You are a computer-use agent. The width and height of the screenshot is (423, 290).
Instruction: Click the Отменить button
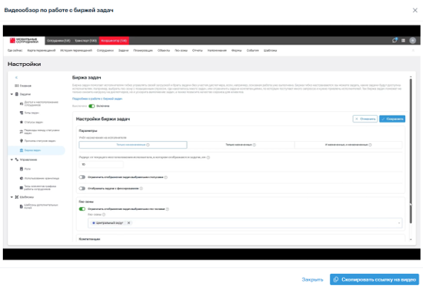click(x=365, y=119)
